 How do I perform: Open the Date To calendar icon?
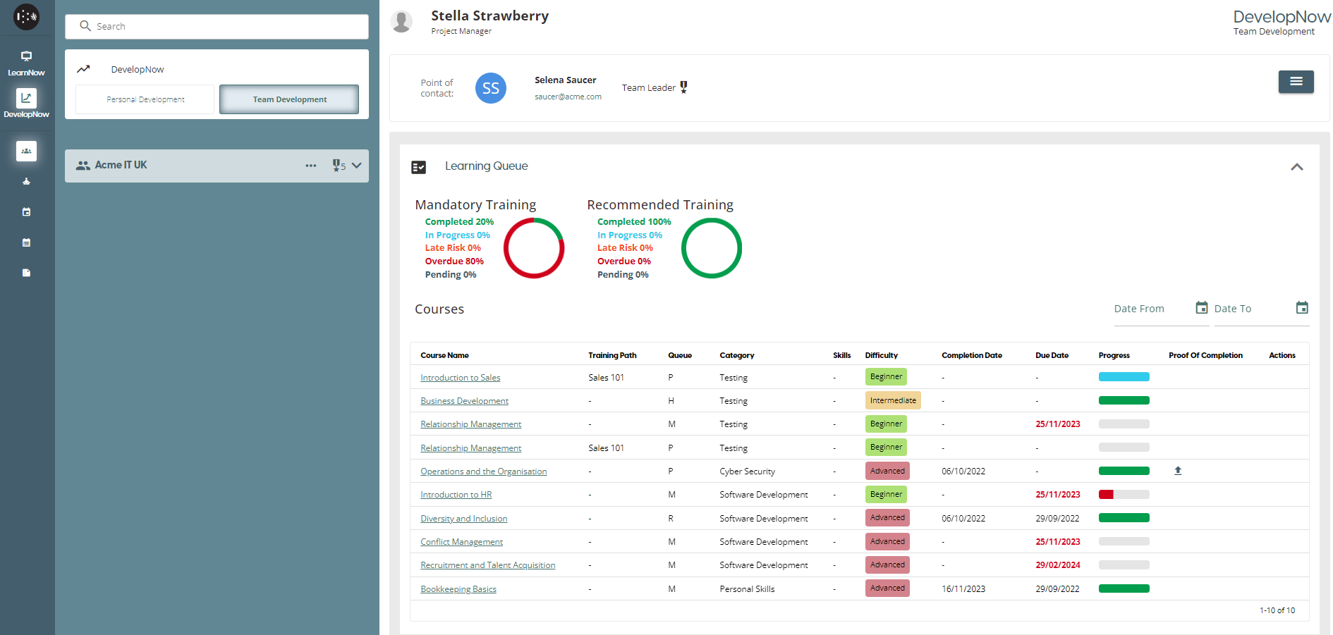(1301, 308)
